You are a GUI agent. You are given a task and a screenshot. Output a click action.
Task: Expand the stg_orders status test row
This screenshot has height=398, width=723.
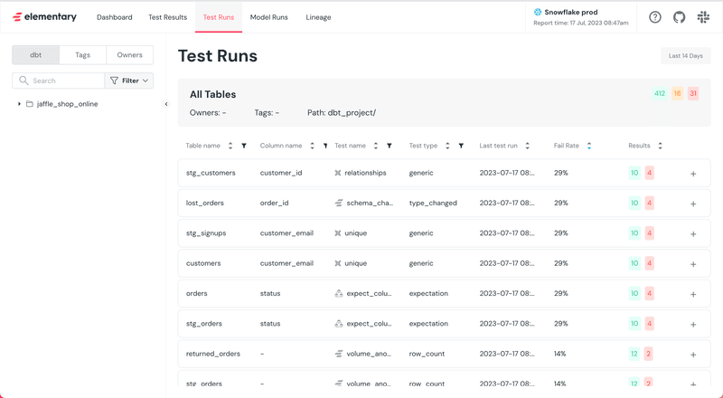[x=693, y=325]
